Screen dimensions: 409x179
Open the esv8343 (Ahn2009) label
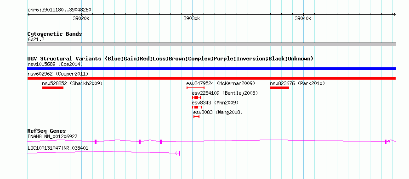point(215,103)
